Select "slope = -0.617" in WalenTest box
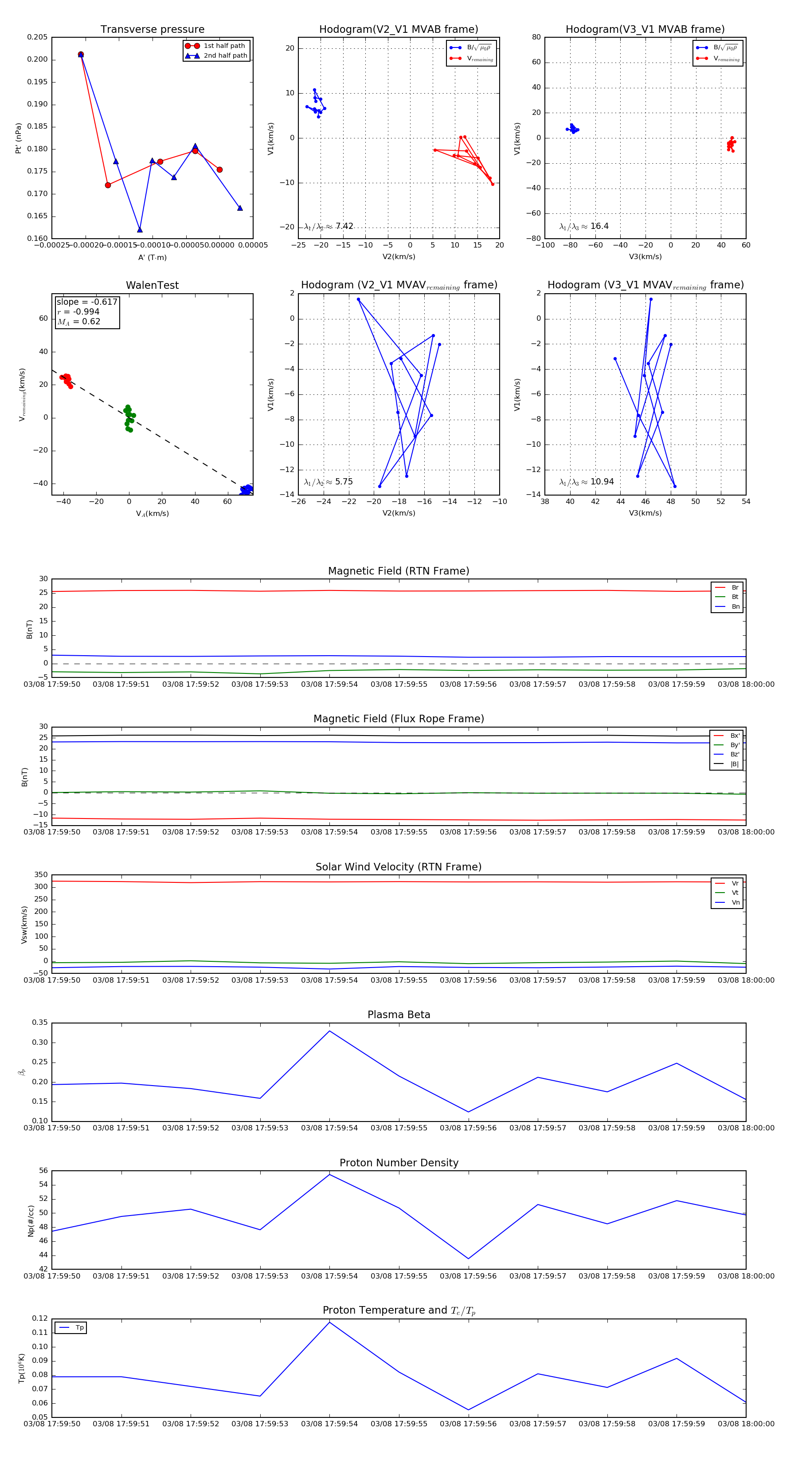The image size is (798, 1464). [x=87, y=302]
